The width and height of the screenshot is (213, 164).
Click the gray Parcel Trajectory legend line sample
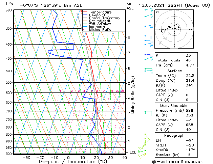[85, 18]
